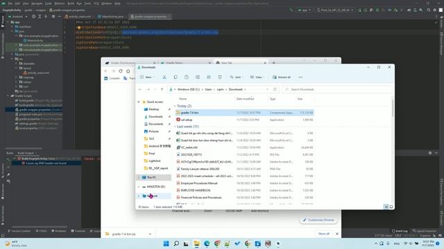Click Downloads in the address breadcrumb

click(x=235, y=89)
